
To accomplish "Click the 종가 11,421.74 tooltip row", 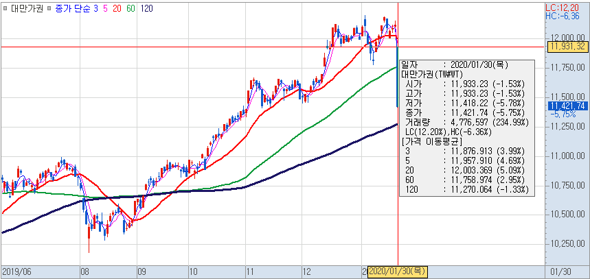I will click(x=465, y=112).
